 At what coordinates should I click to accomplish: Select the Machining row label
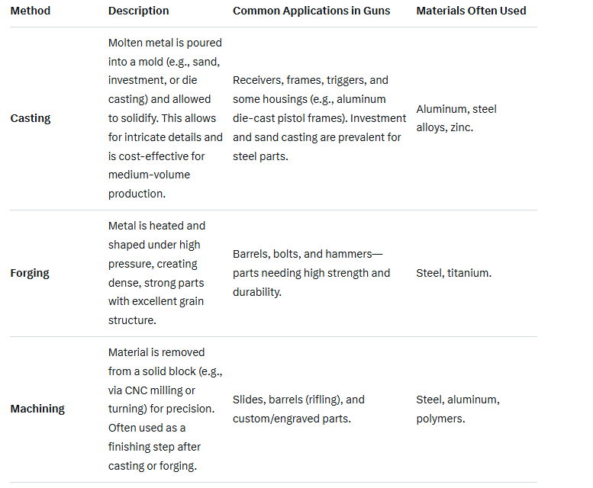[37, 409]
